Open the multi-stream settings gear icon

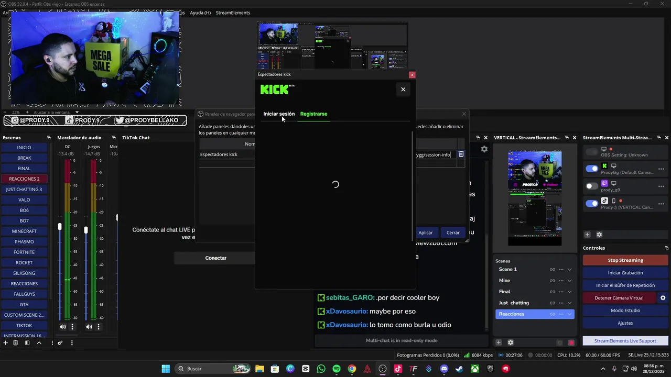click(599, 235)
